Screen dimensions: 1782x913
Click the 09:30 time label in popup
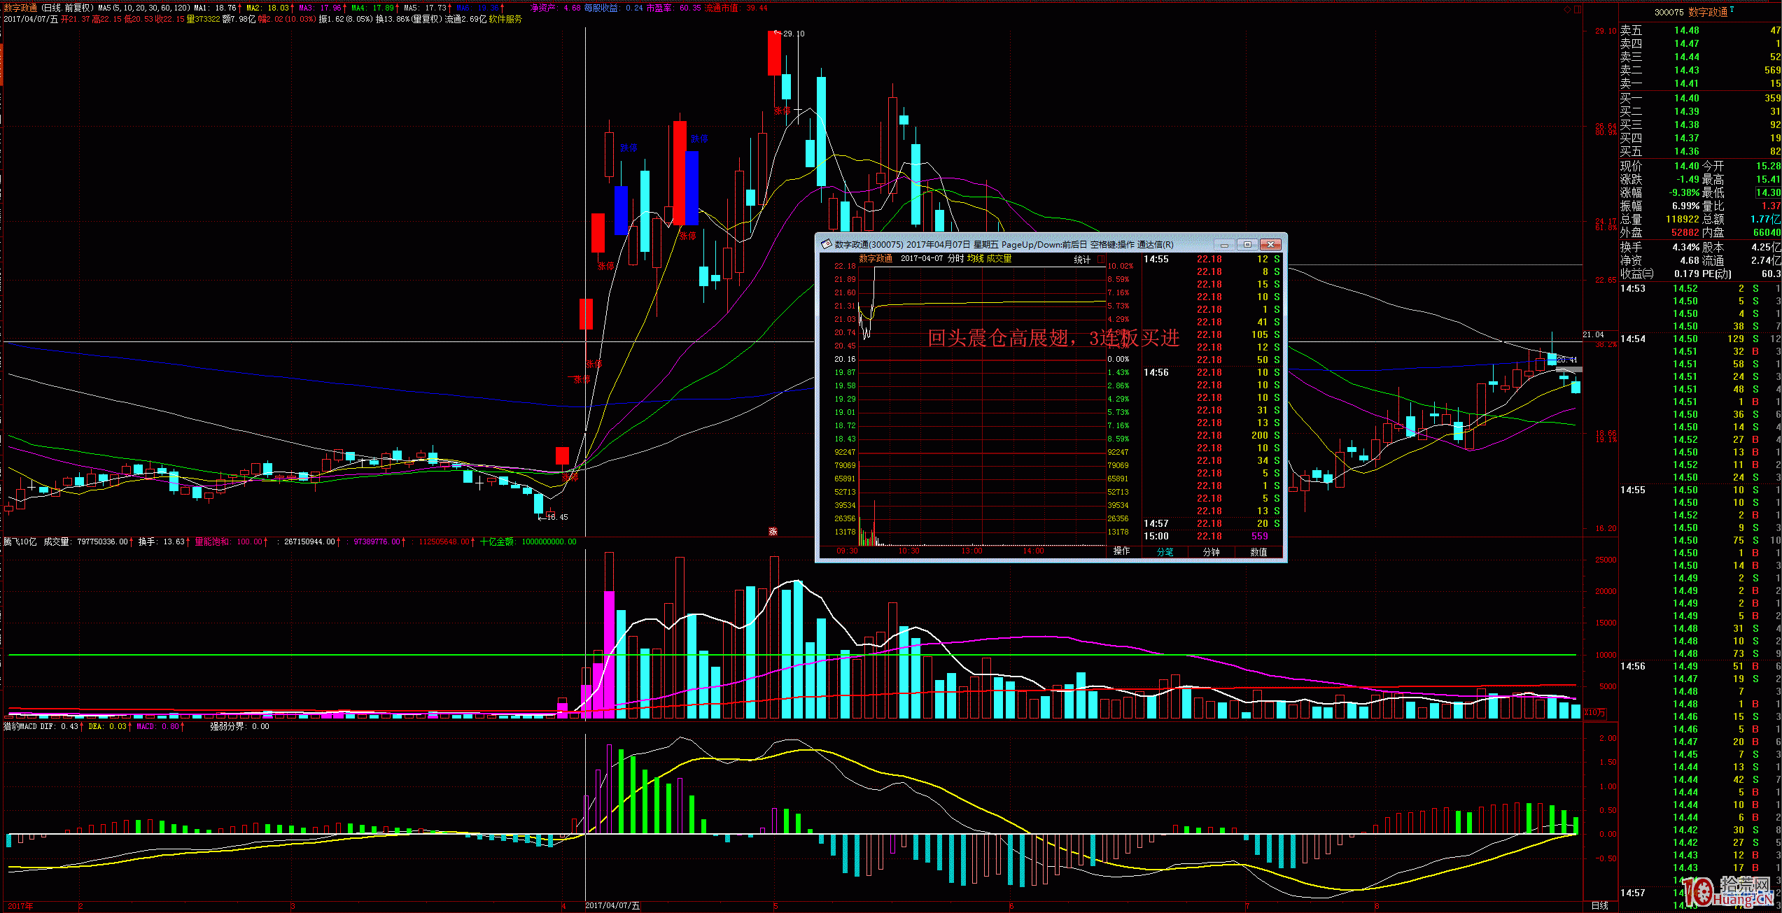pyautogui.click(x=847, y=551)
